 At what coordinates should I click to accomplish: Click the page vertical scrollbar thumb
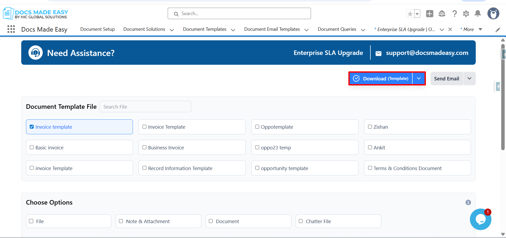(x=503, y=97)
